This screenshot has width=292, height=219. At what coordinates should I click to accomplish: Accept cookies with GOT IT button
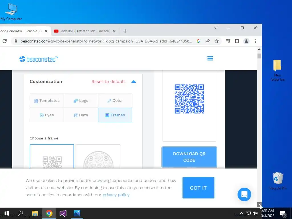coord(198,188)
